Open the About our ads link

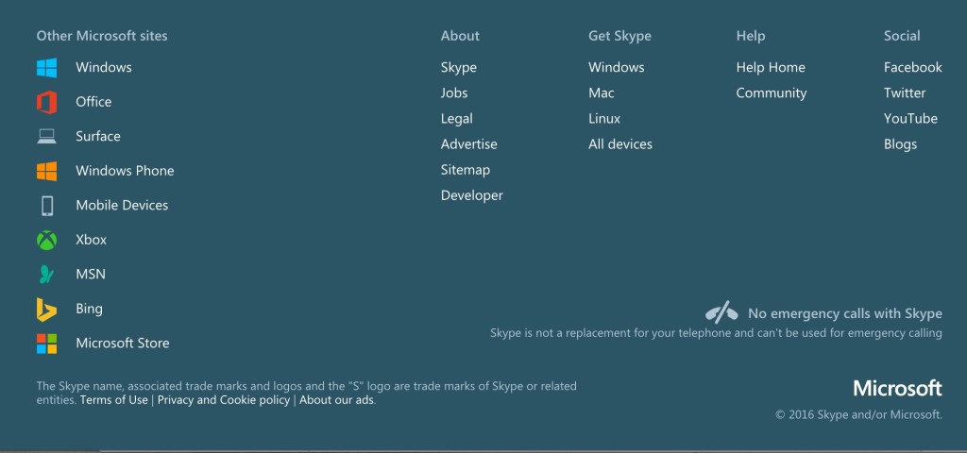(337, 400)
